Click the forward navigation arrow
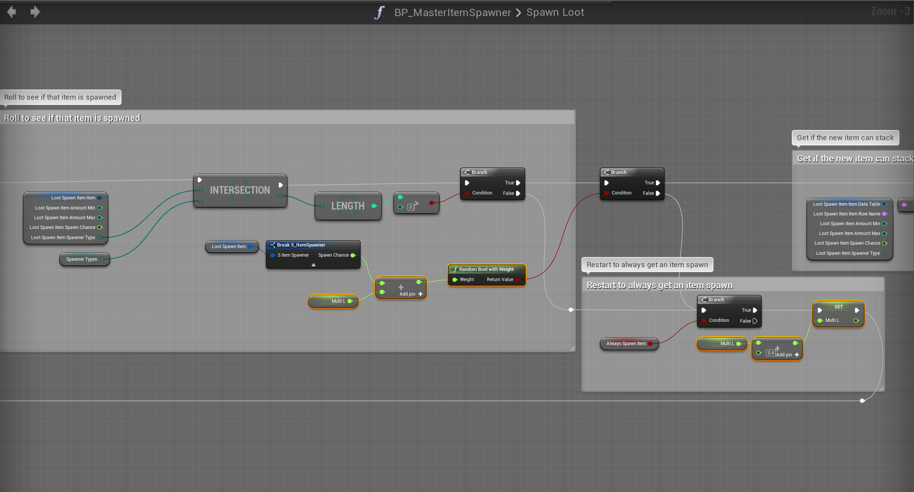This screenshot has width=914, height=492. pyautogui.click(x=35, y=12)
